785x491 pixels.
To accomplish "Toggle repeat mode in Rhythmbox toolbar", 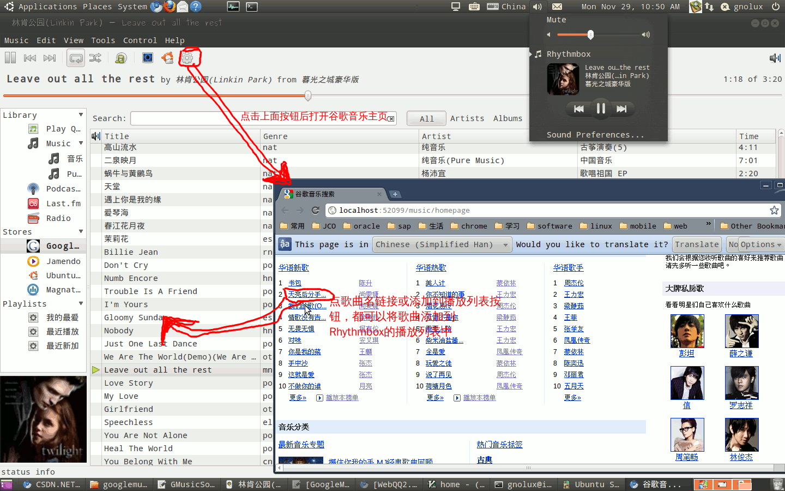I will coord(76,58).
